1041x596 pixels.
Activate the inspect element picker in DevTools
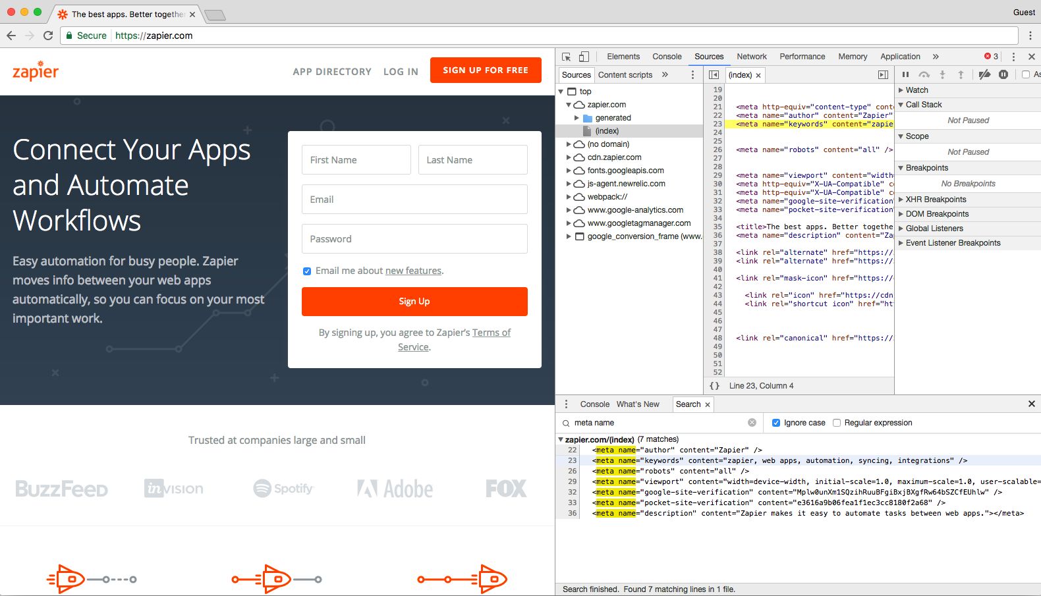[x=566, y=57]
